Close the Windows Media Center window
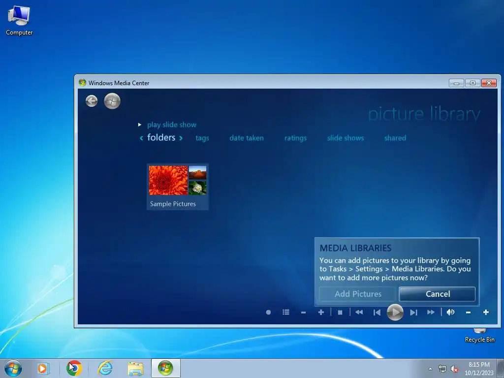 click(489, 83)
